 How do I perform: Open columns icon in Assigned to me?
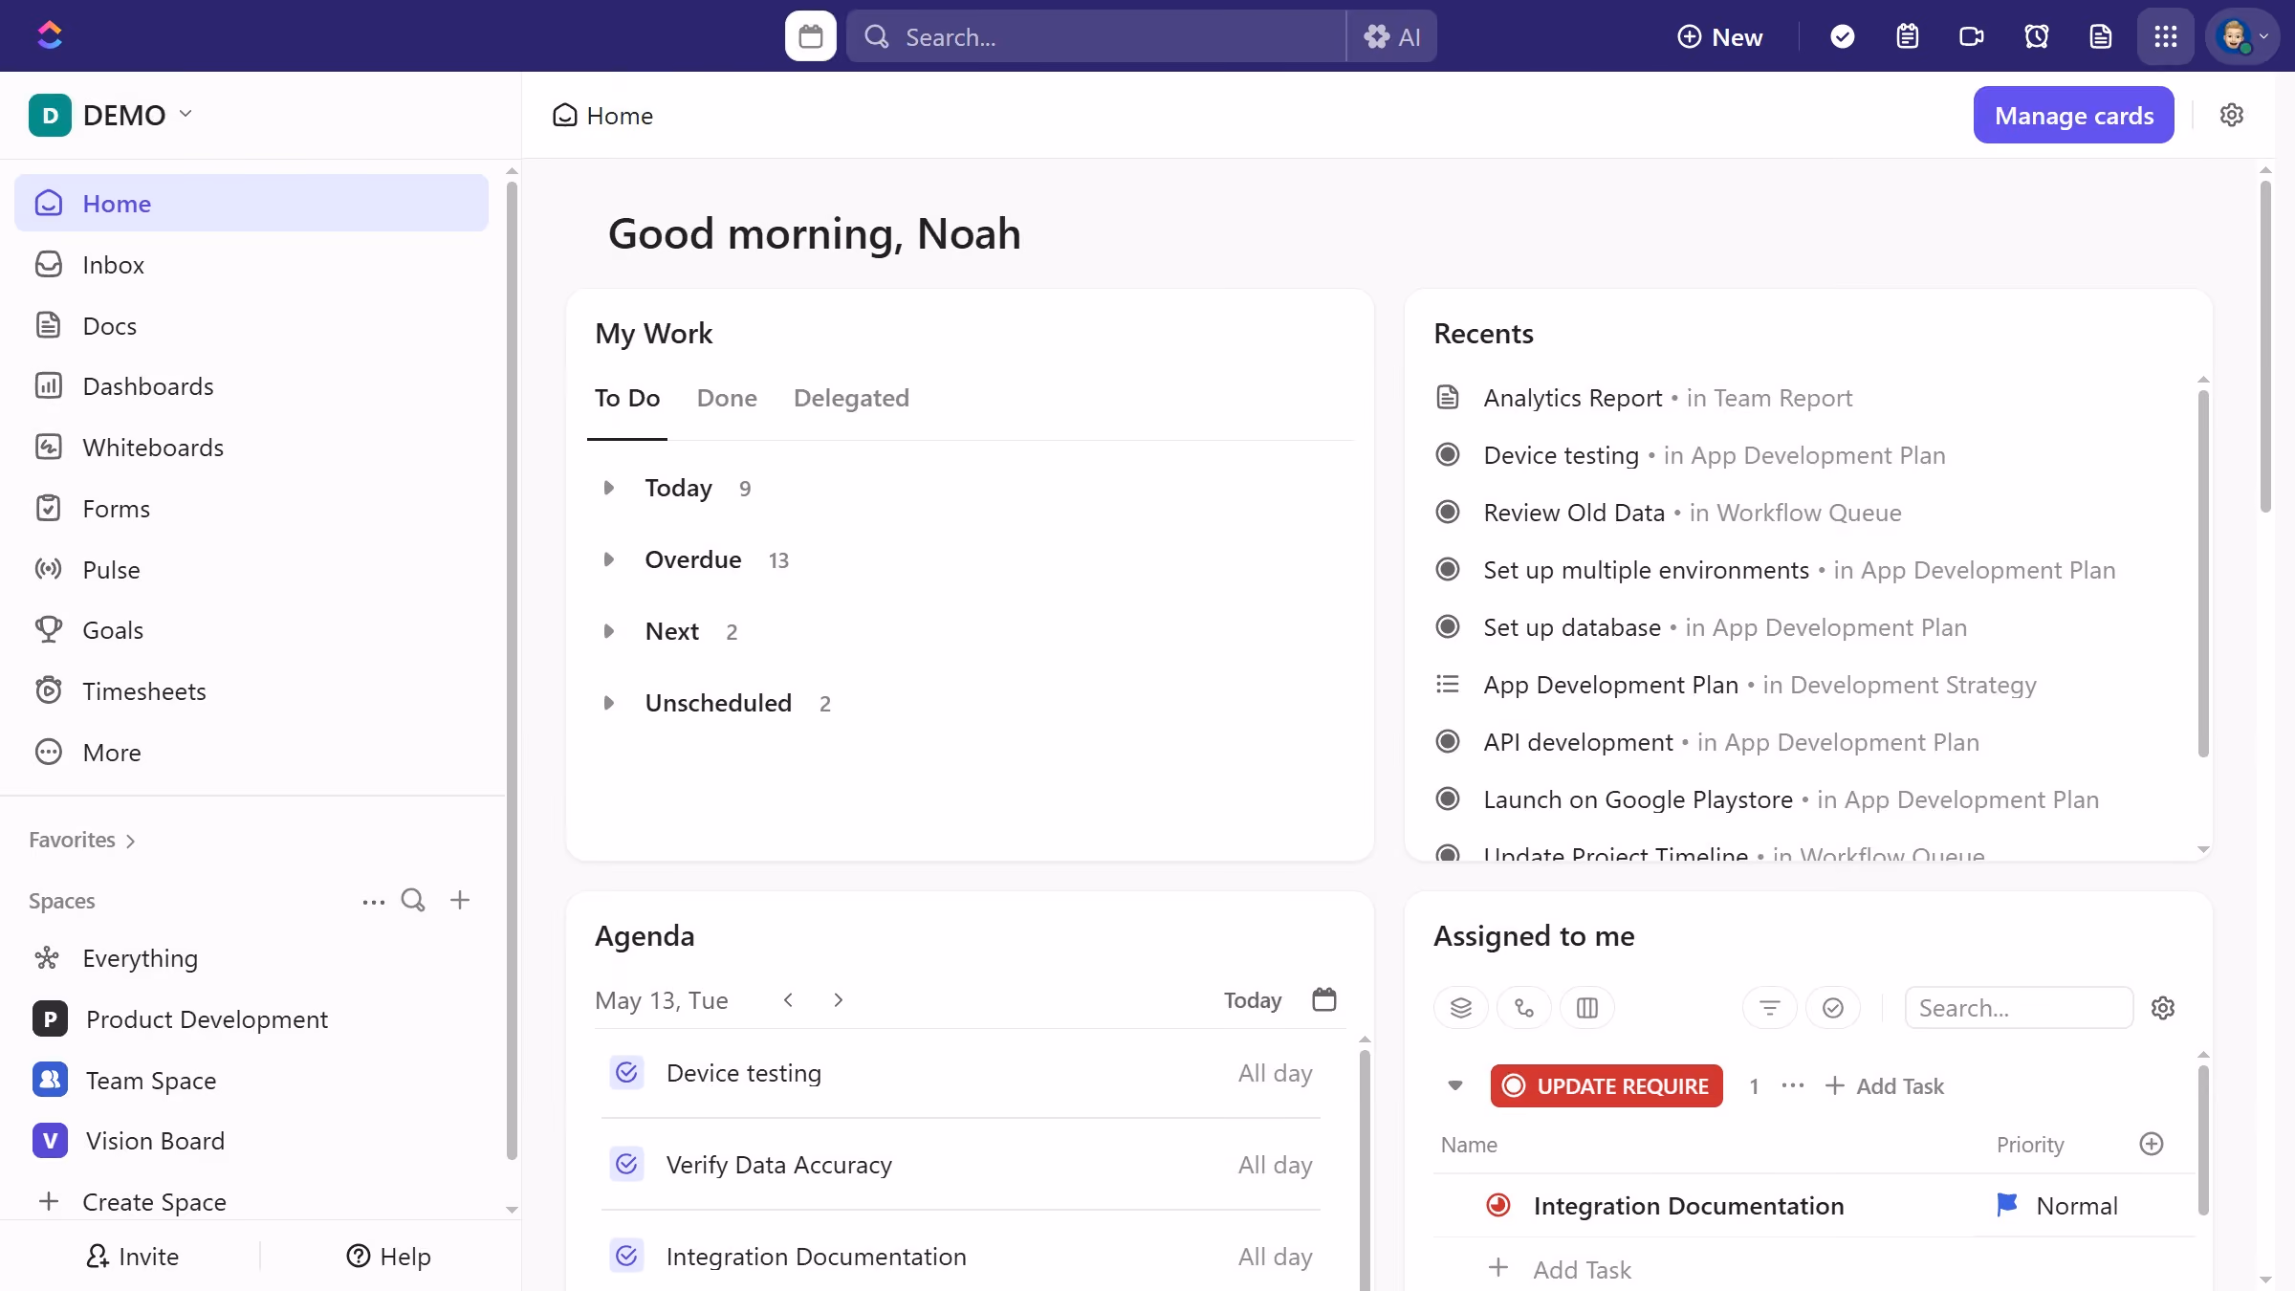click(1587, 1008)
